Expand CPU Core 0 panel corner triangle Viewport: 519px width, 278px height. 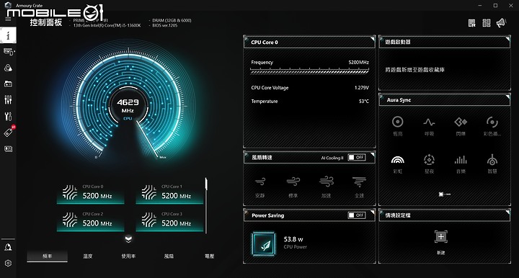[x=373, y=39]
